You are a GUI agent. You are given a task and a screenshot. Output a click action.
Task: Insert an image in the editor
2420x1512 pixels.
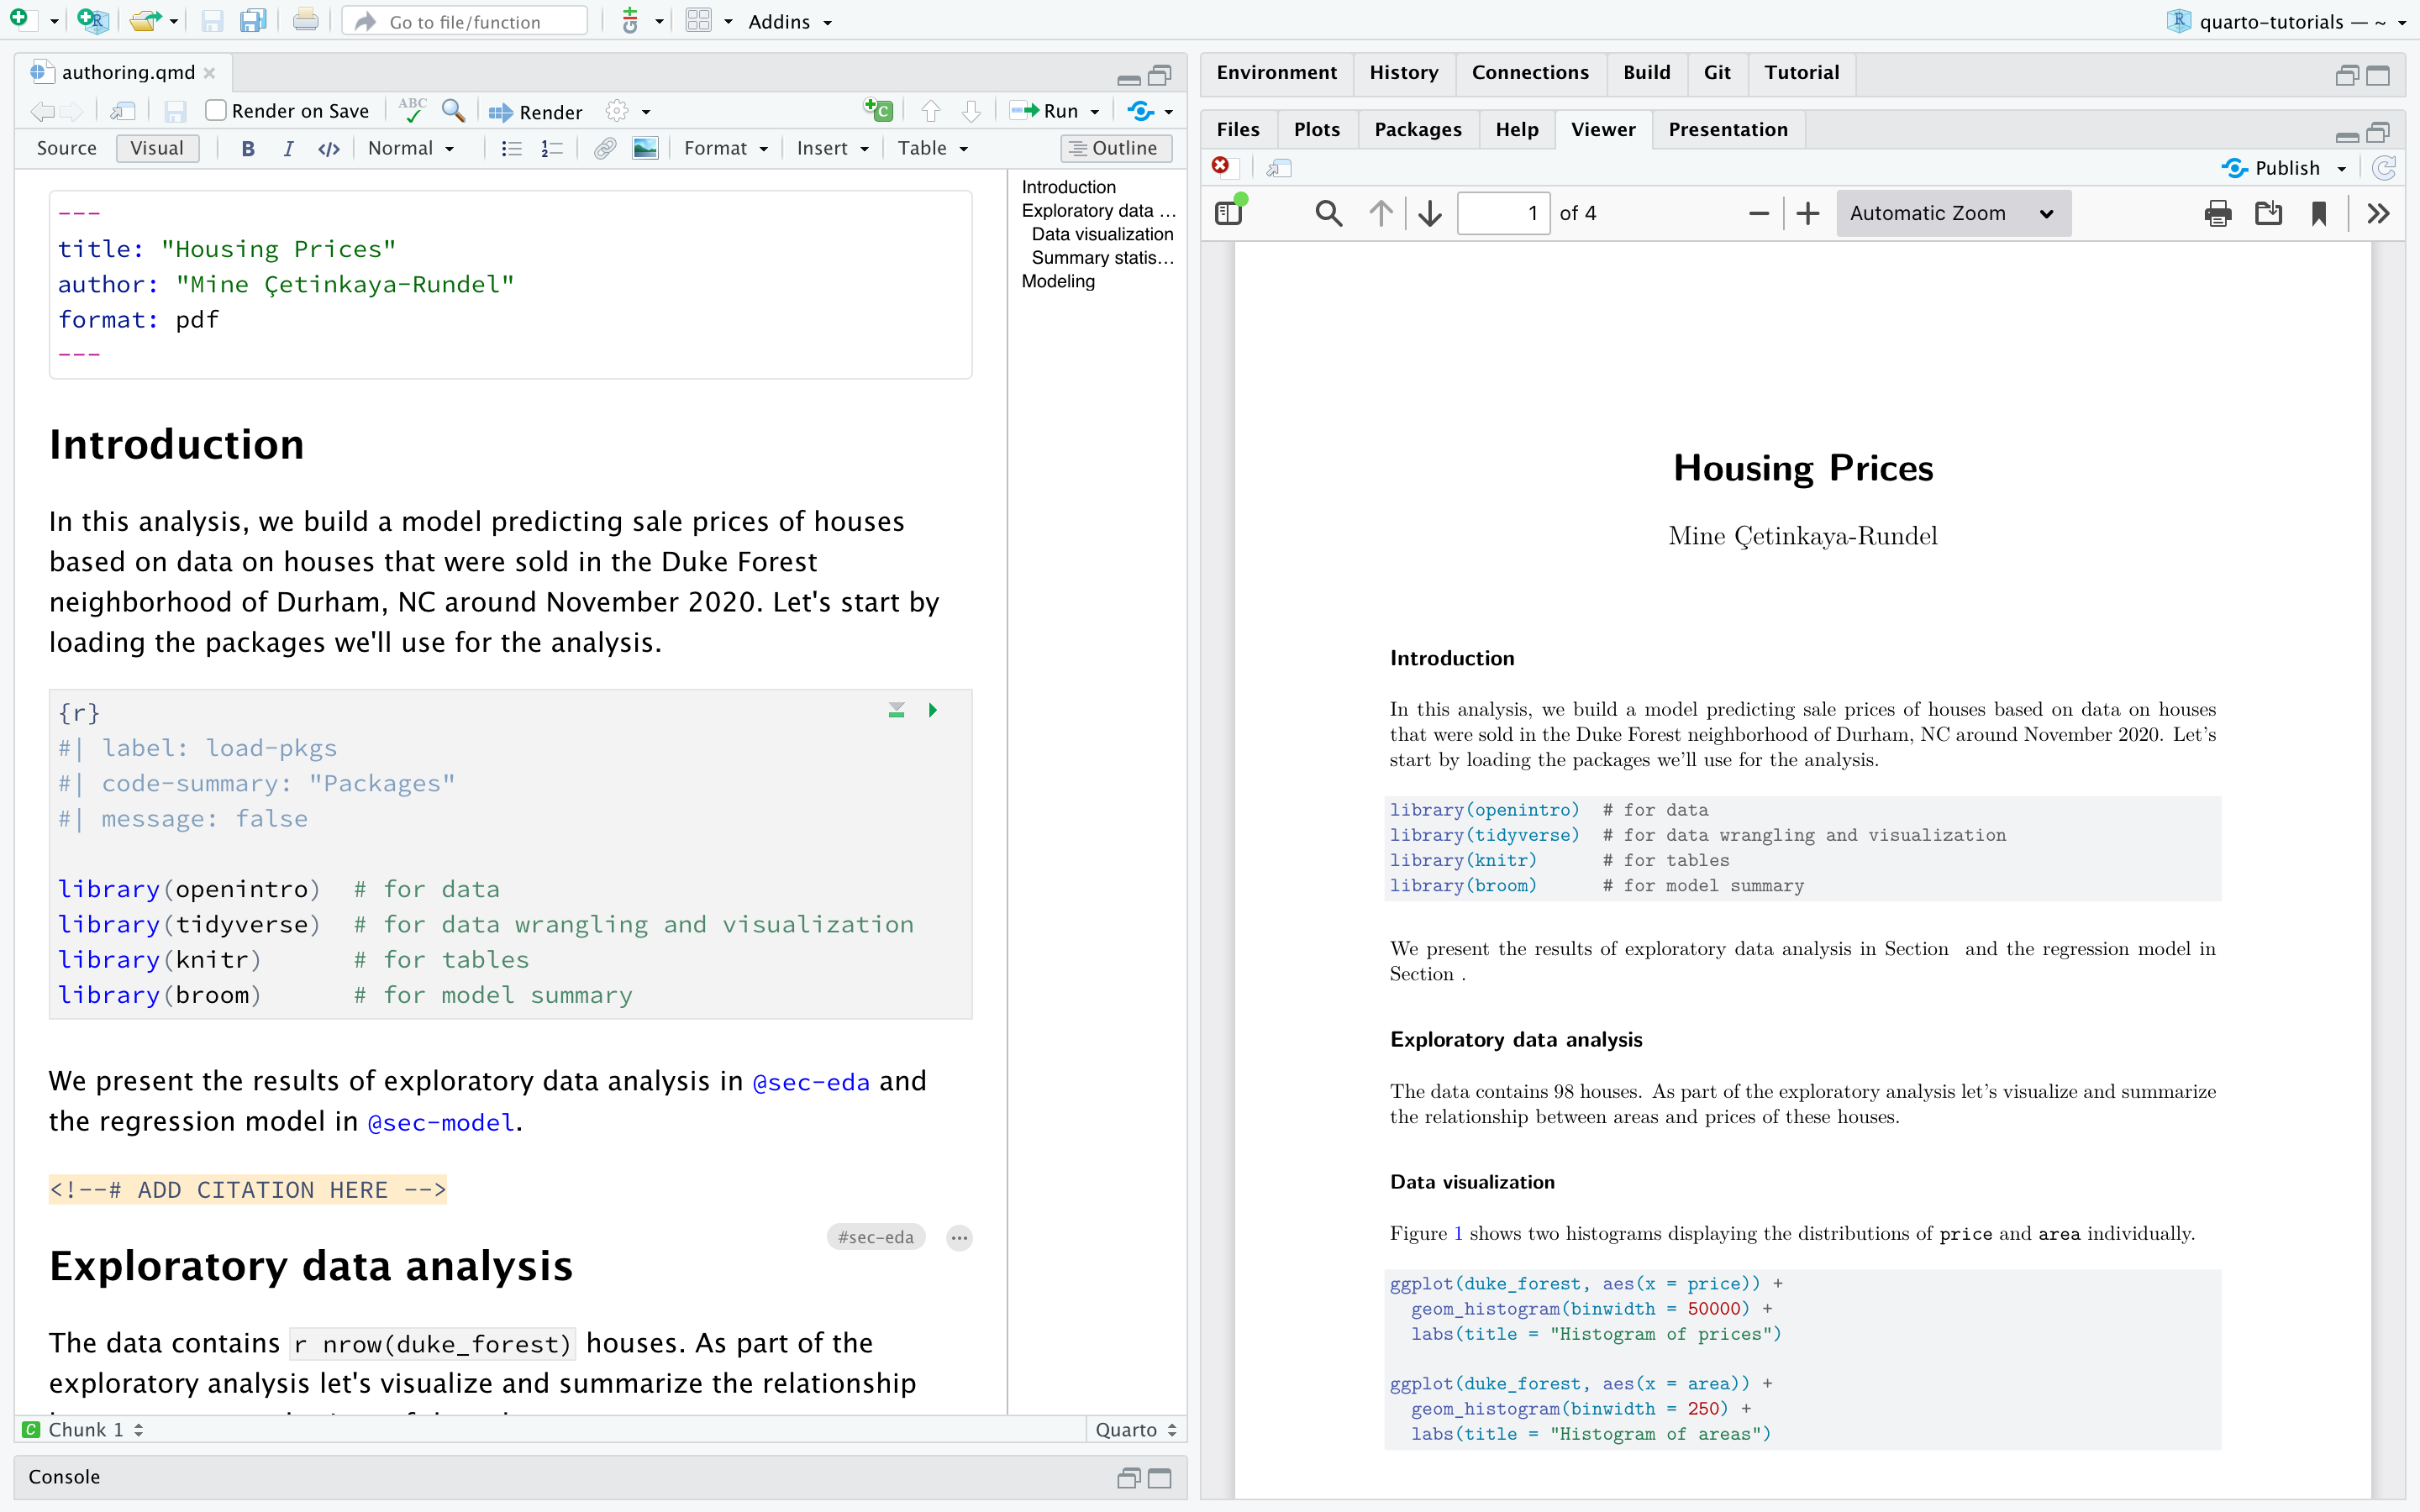pos(645,148)
